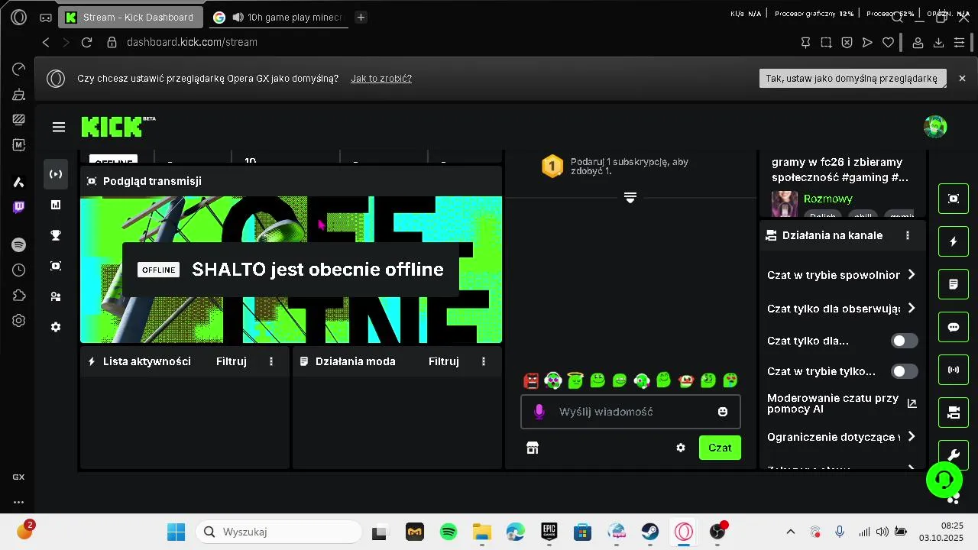Open the trophy achievements icon in Kick sidebar
This screenshot has width=978, height=550.
[x=56, y=235]
